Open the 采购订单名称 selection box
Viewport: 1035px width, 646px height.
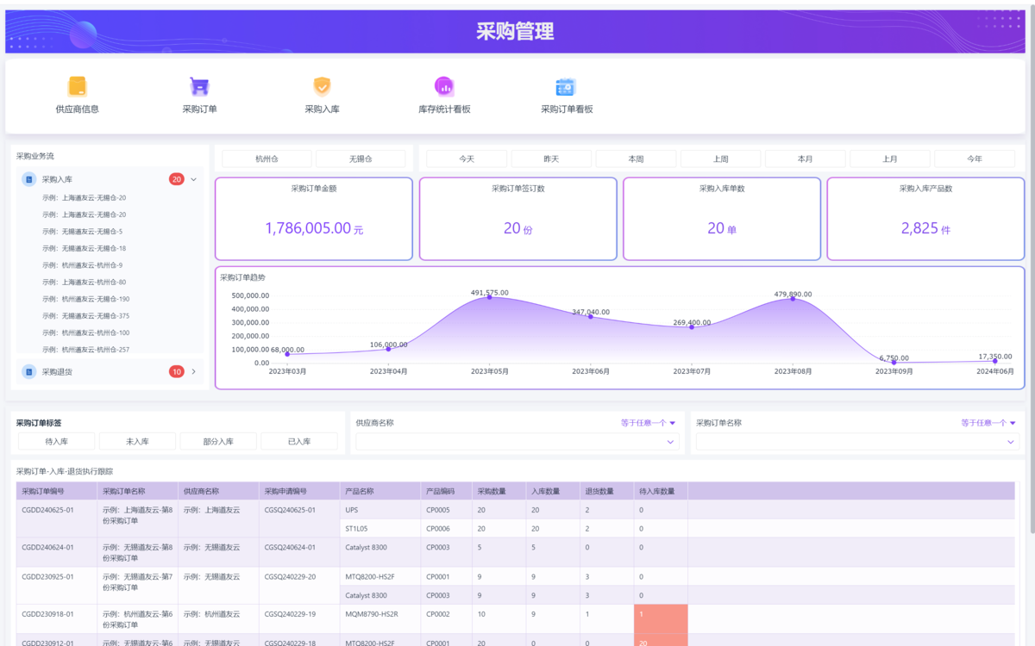(857, 442)
